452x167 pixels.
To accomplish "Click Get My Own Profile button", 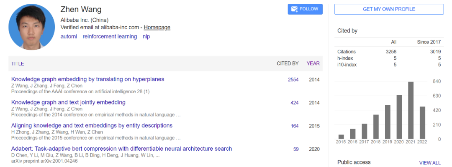I will point(389,9).
